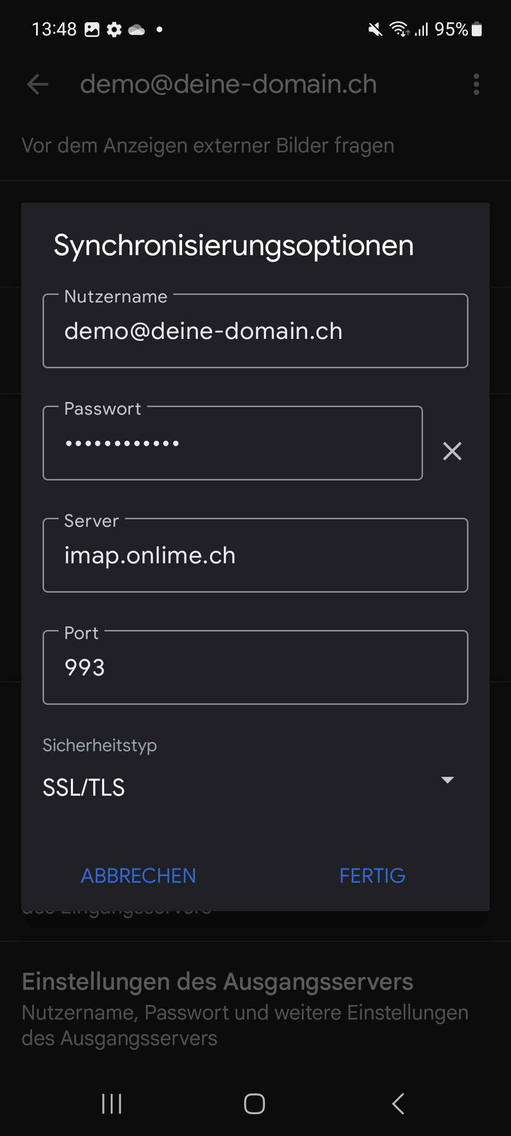Edit the Server field imap.onlime.ch

pos(255,555)
